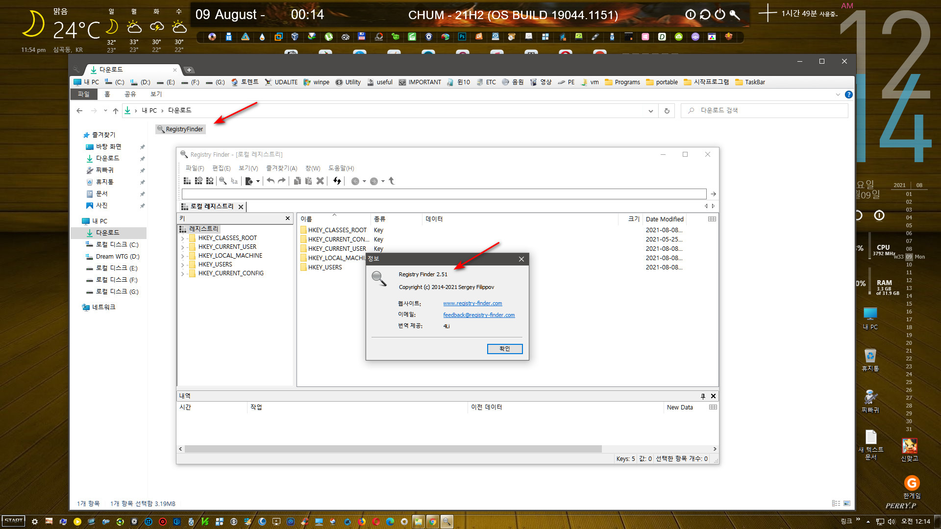Viewport: 941px width, 529px height.
Task: Open Find with the magnifier toolbar icon
Action: tap(223, 181)
